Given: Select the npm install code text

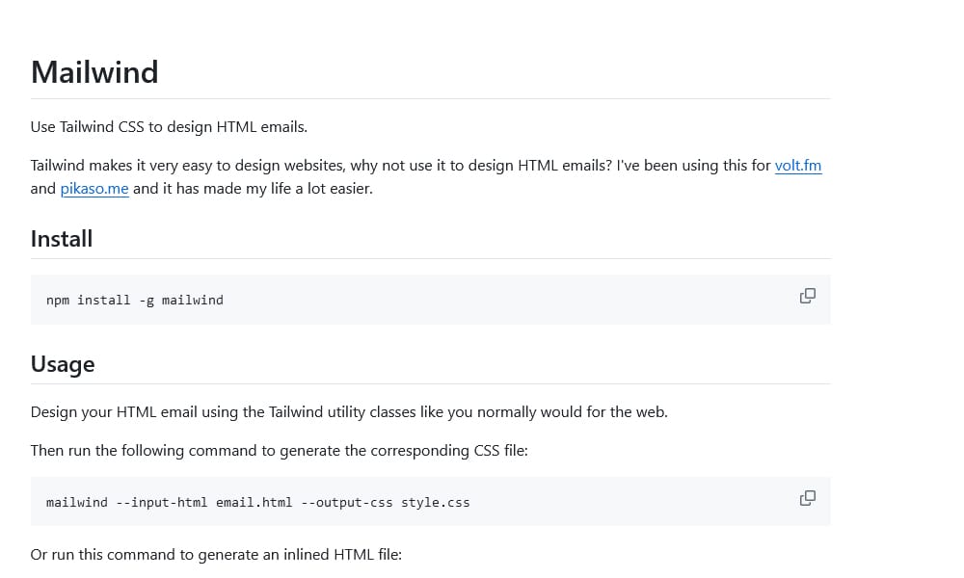Looking at the screenshot, I should click(134, 300).
